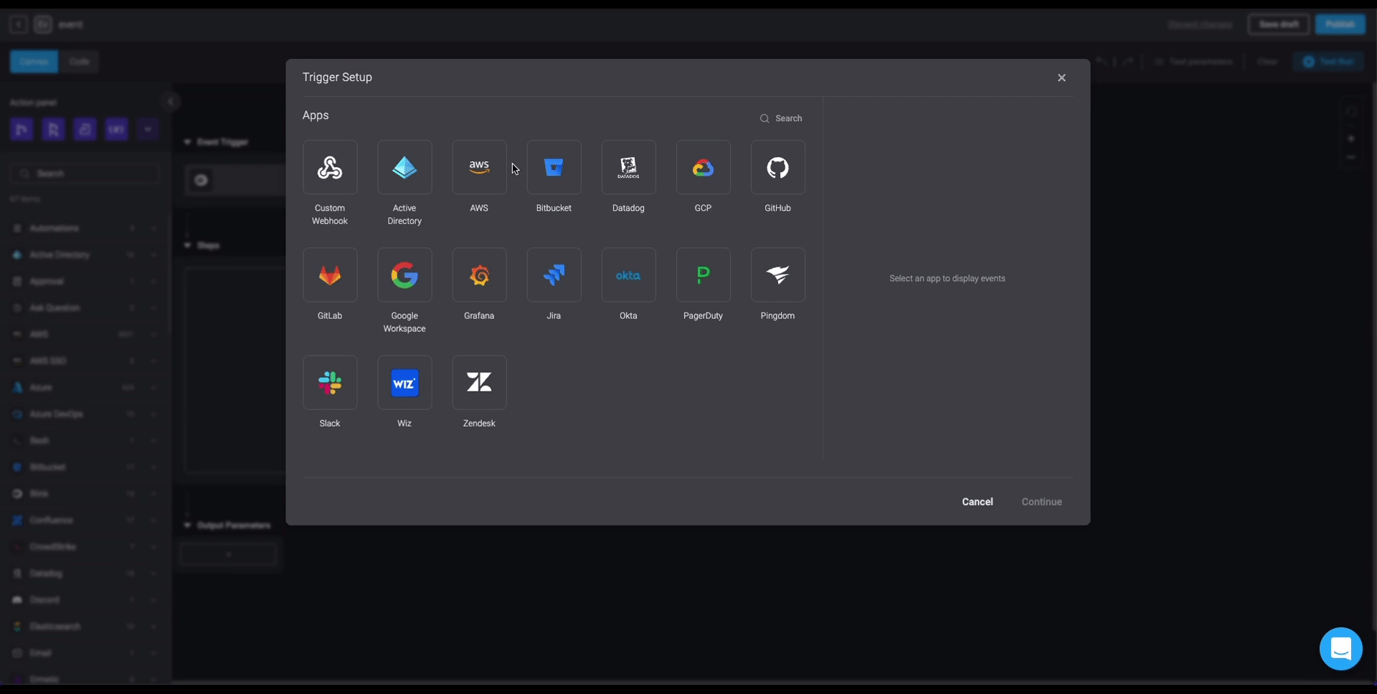Screen dimensions: 1377x694
Task: Click the Action panel search field
Action: click(x=85, y=173)
